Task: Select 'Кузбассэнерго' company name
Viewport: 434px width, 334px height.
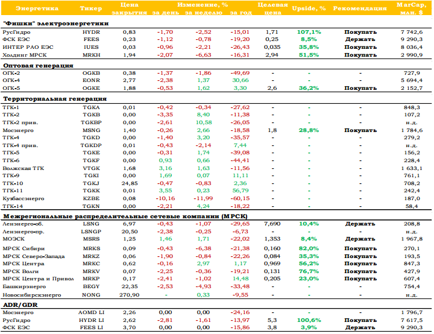Action: point(24,198)
